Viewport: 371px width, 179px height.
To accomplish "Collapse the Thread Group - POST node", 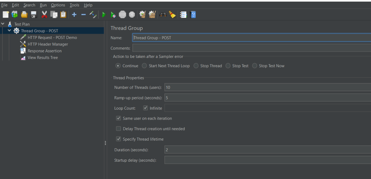I will tap(9, 31).
